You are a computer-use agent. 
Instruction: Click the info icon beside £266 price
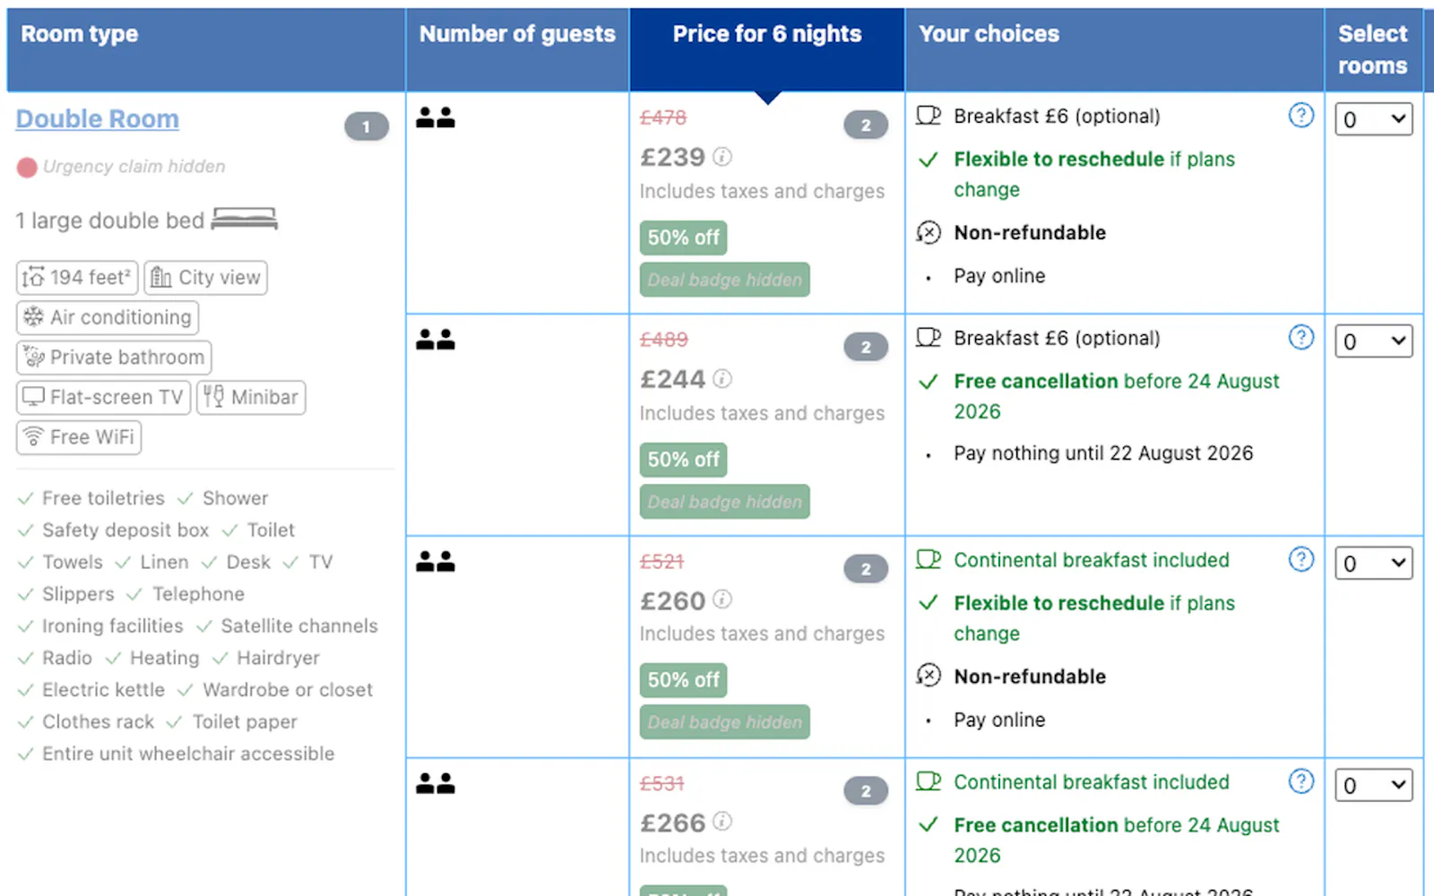click(x=722, y=822)
